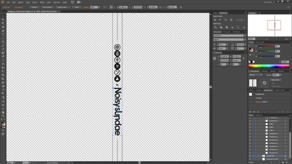Click the Intersect shape mode icon
The image size is (292, 164).
pyautogui.click(x=226, y=20)
